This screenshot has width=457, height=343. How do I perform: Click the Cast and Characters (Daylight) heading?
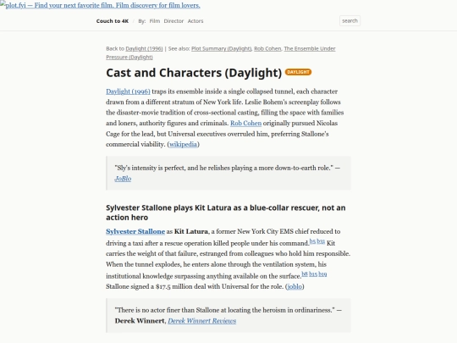[x=194, y=73]
